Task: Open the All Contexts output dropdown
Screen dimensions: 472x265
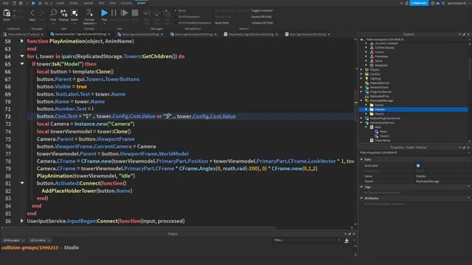Action: pyautogui.click(x=40, y=241)
